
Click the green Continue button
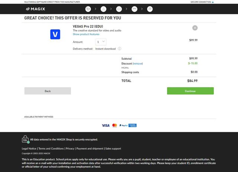tap(190, 91)
